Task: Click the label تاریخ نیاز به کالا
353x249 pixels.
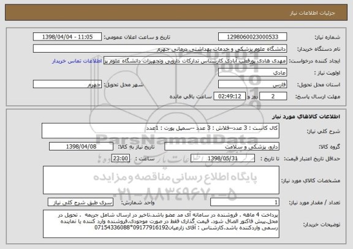Action: click(x=136, y=147)
